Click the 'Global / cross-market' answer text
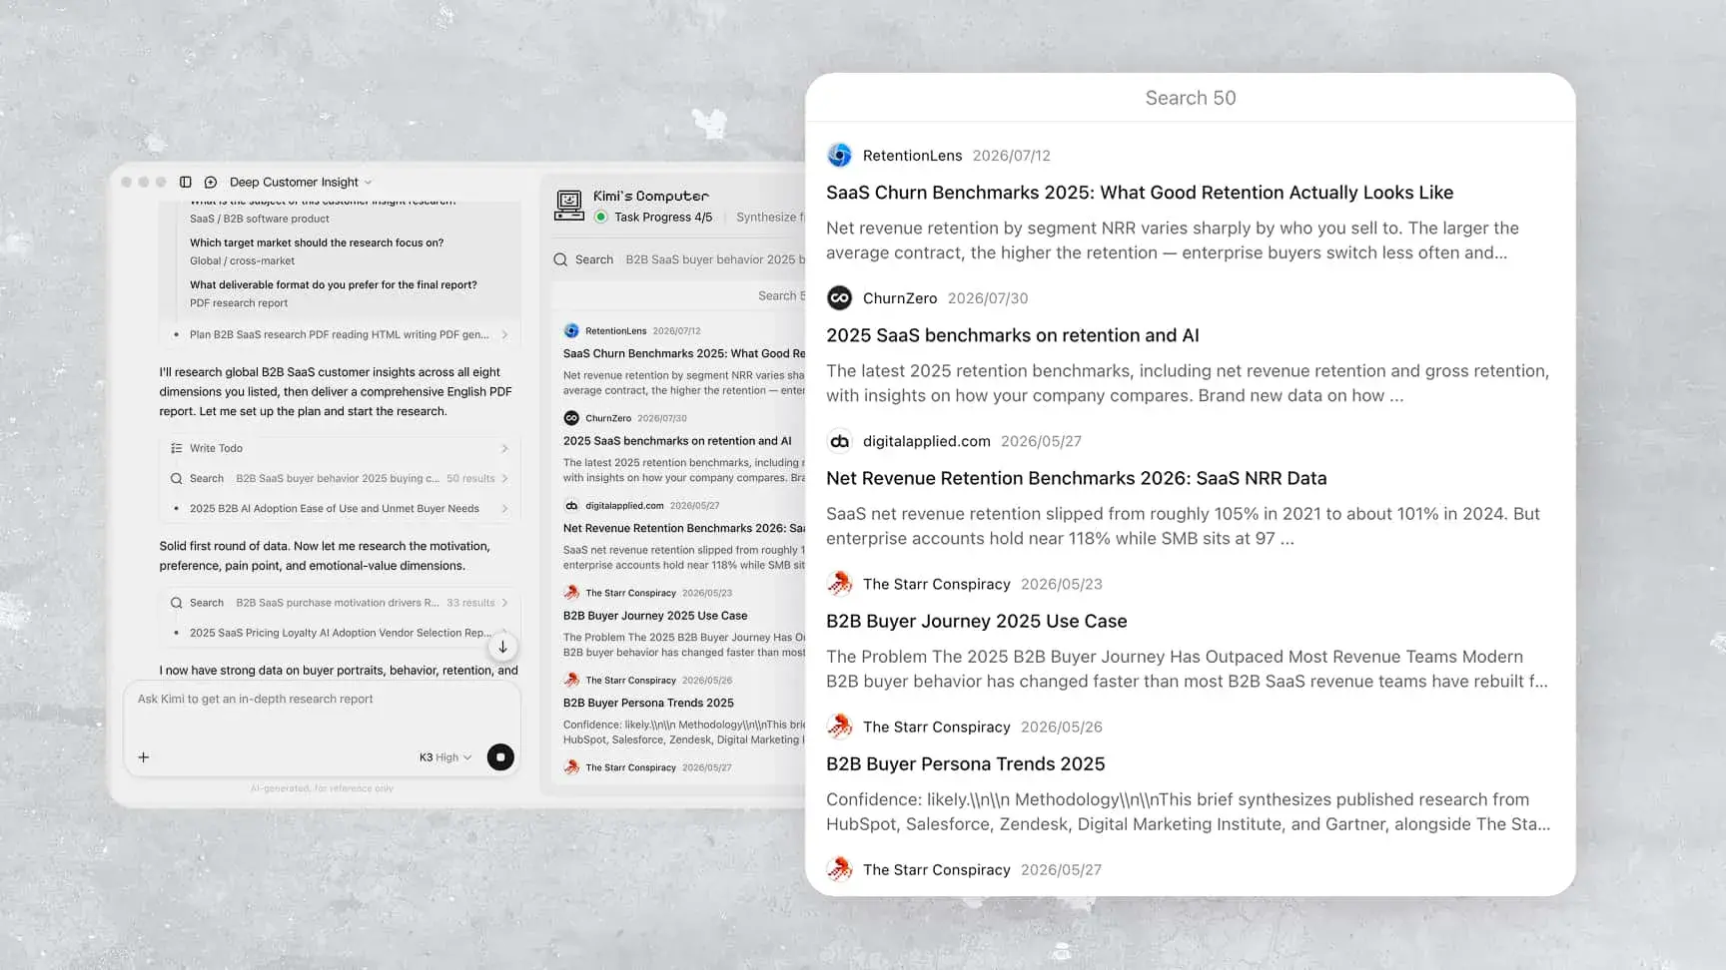 (242, 260)
